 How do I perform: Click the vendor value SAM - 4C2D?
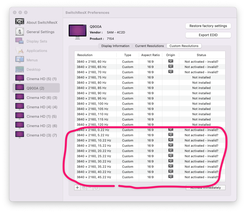116,32
